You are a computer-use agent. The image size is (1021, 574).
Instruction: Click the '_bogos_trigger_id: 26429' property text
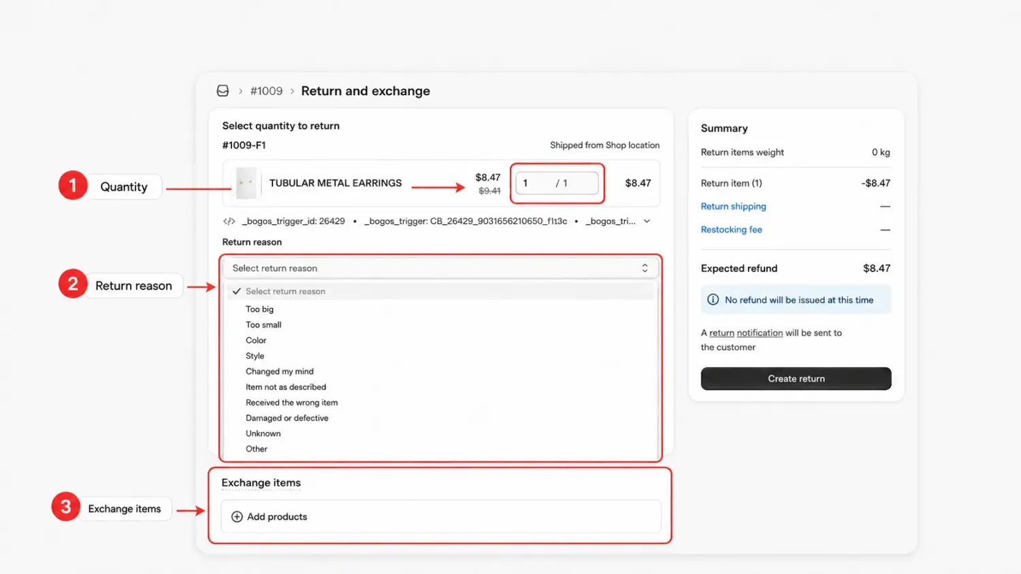(x=293, y=221)
